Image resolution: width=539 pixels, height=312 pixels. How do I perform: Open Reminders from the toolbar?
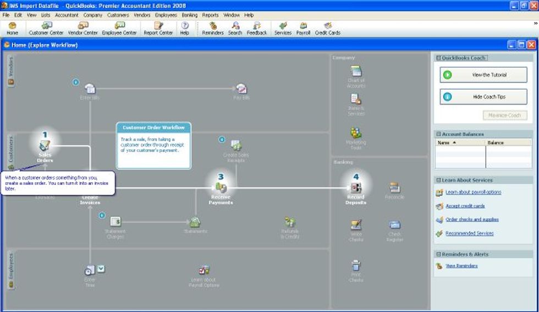[213, 28]
